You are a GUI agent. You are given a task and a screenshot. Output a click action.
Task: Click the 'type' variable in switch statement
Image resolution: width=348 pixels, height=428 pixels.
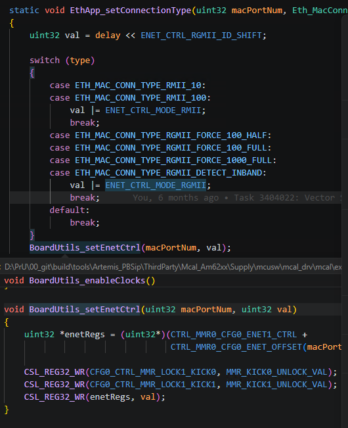[80, 60]
